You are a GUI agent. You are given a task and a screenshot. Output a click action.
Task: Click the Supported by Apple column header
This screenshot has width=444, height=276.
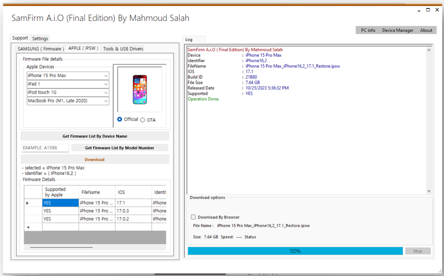point(60,192)
